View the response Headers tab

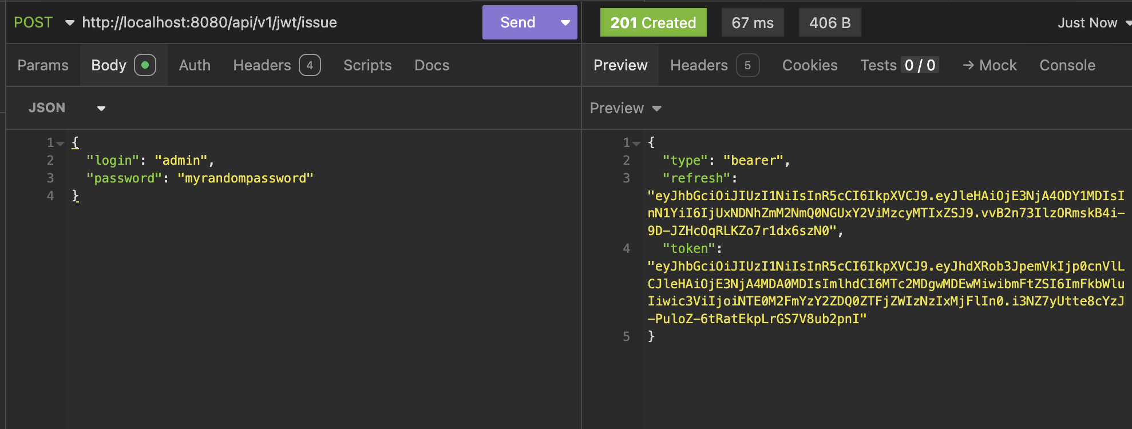click(714, 65)
